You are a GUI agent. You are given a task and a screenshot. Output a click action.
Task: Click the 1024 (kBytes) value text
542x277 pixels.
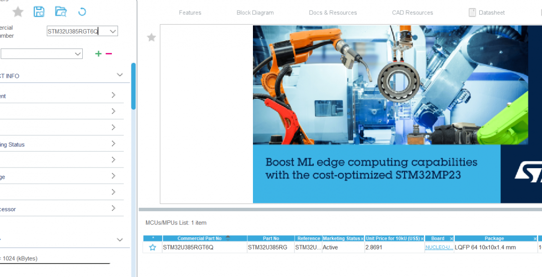coord(20,258)
